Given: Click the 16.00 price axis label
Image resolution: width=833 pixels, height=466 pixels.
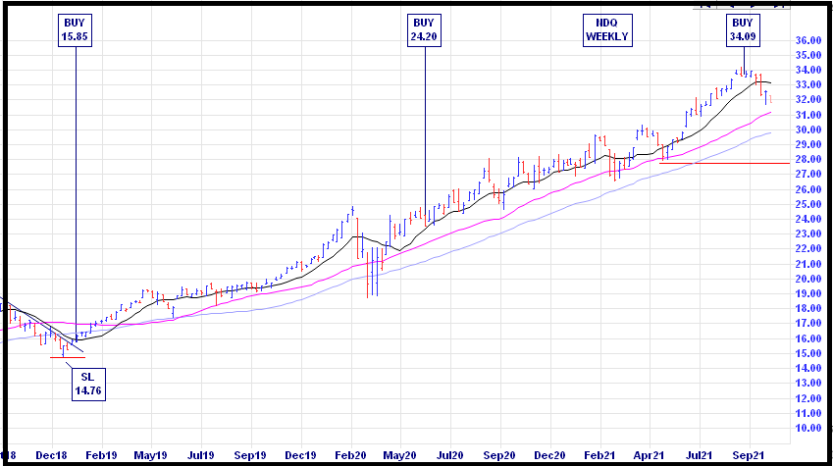Looking at the screenshot, I should (x=808, y=338).
